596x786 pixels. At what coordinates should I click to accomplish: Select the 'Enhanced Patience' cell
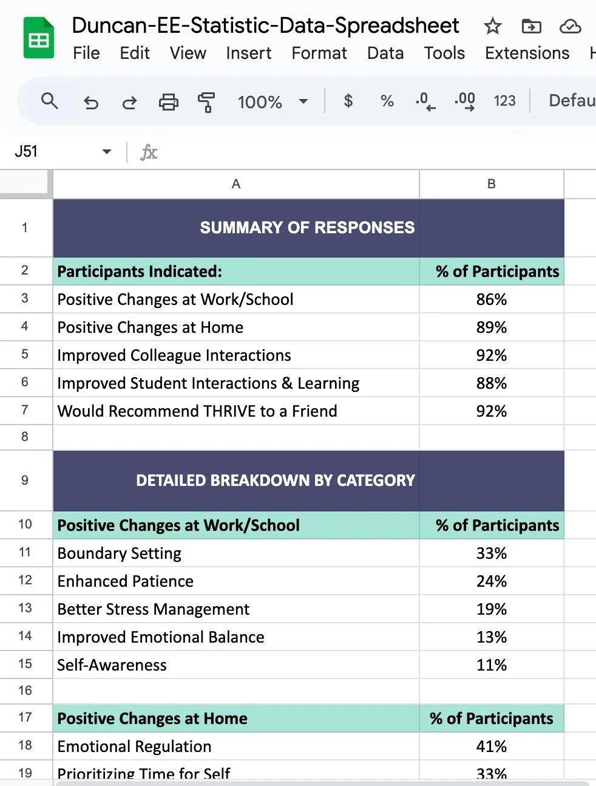coord(236,581)
